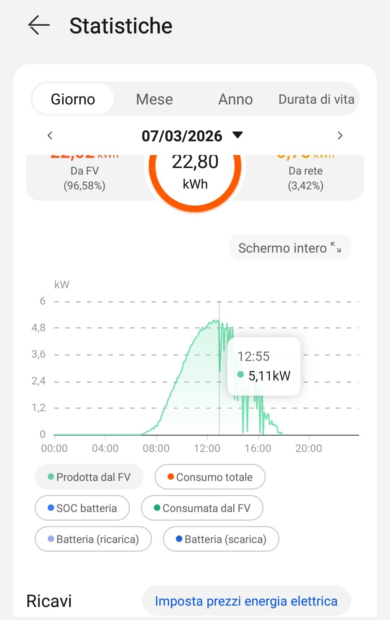Enable Batteria (ricarica) series
Viewport: 390px width, 620px height.
pyautogui.click(x=93, y=539)
